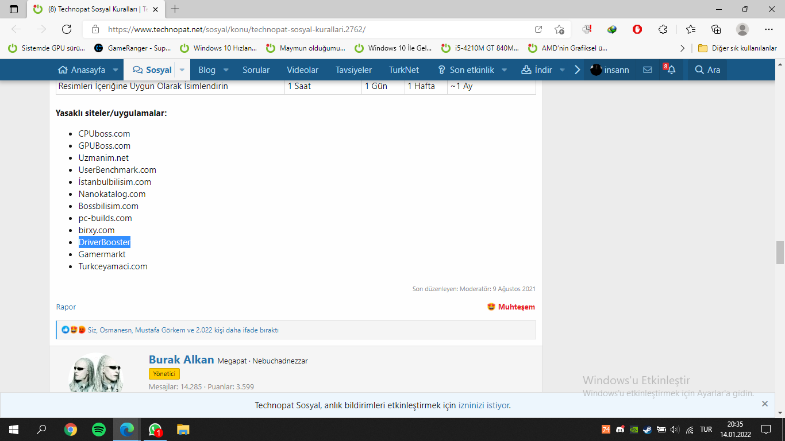Open the AMD'nin Grafiksel bookmark

[568, 48]
